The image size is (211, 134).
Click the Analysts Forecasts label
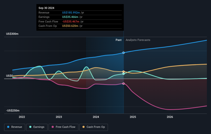138,40
